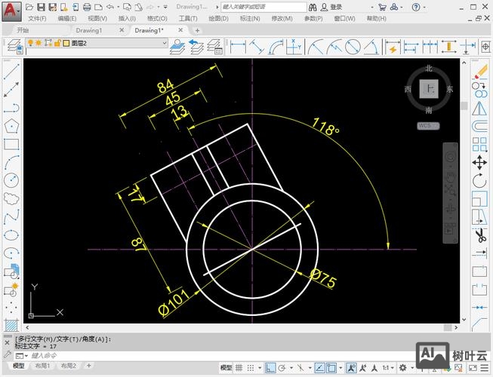The image size is (493, 377).
Task: Click the Rotate tool on right toolbar
Action: [x=479, y=181]
